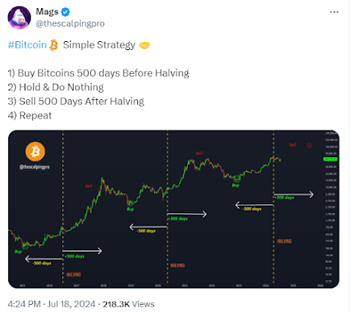Click the orange Bitcoin logo in chart
350x313 pixels.
[35, 152]
